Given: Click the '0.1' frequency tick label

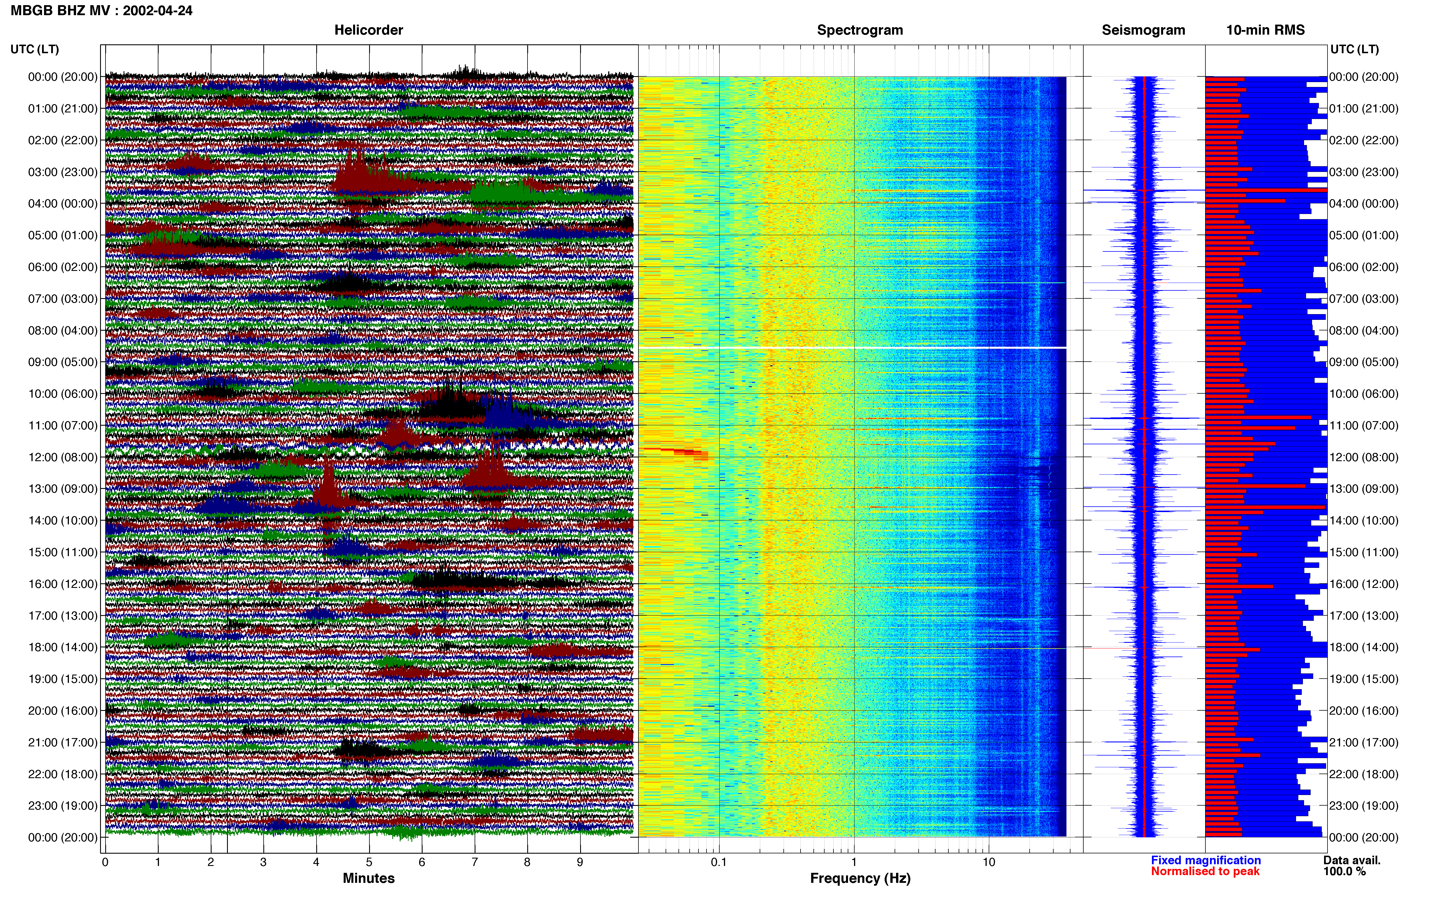Looking at the screenshot, I should (x=719, y=862).
